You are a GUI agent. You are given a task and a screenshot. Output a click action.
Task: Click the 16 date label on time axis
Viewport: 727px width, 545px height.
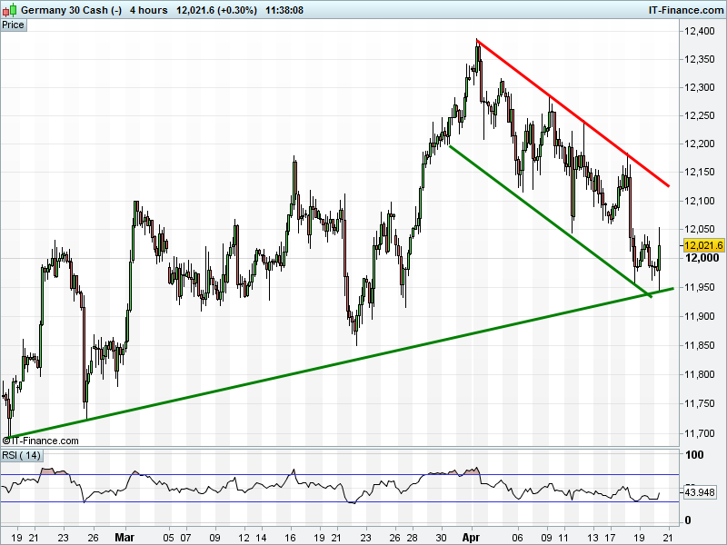[291, 538]
